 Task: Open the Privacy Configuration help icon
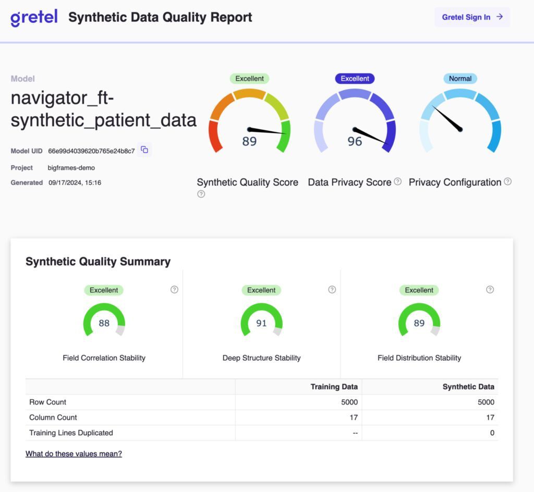(x=508, y=182)
